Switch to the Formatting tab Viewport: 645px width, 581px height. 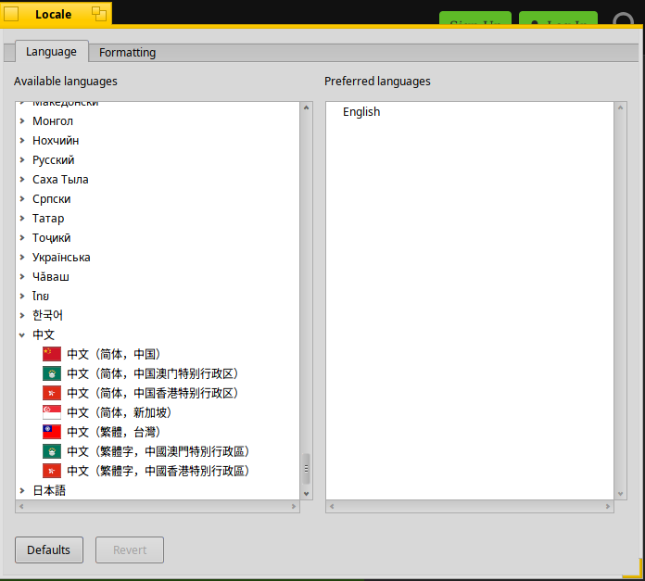click(x=128, y=53)
